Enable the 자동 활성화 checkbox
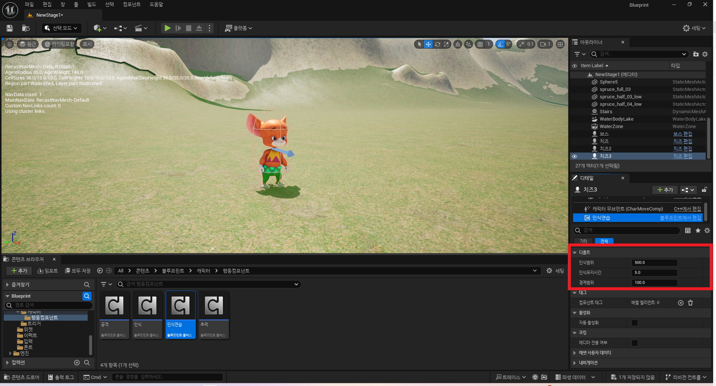 pos(635,323)
